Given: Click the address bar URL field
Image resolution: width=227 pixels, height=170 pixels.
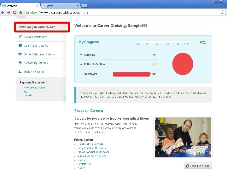Looking at the screenshot, I should [x=125, y=13].
